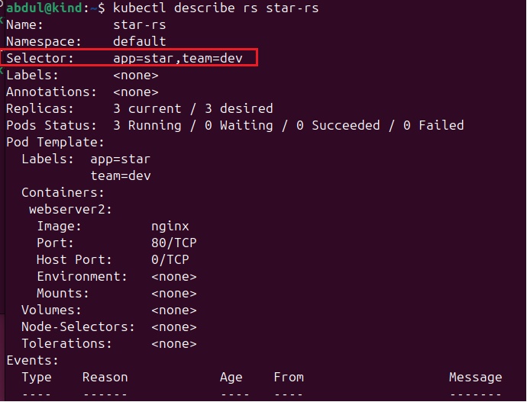The width and height of the screenshot is (527, 402).
Task: Click the 'webserver2:' container name
Action: [70, 209]
